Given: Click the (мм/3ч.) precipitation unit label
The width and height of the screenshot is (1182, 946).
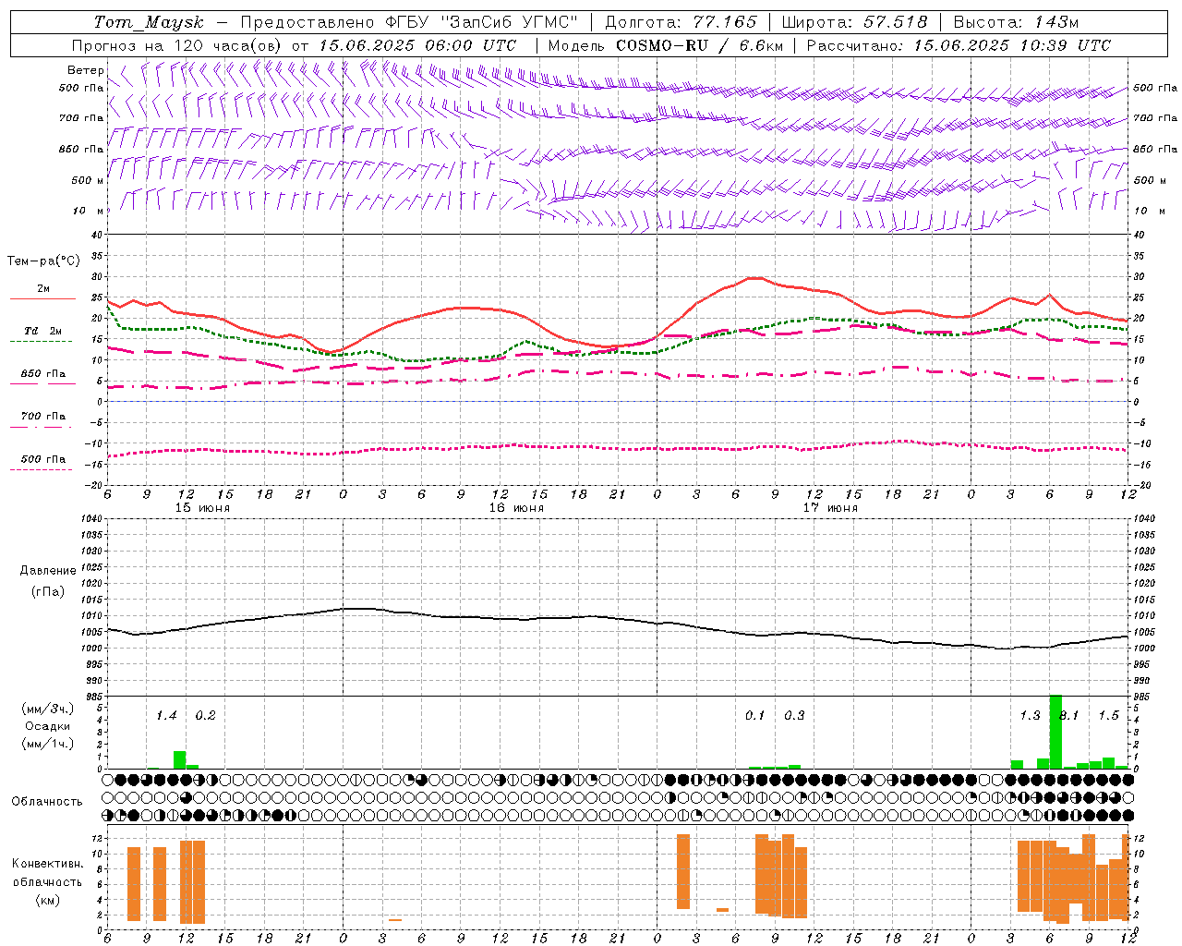Looking at the screenshot, I should (x=48, y=709).
